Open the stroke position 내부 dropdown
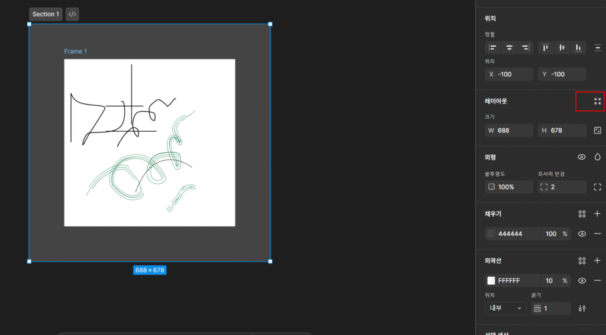This screenshot has width=606, height=335. point(505,308)
